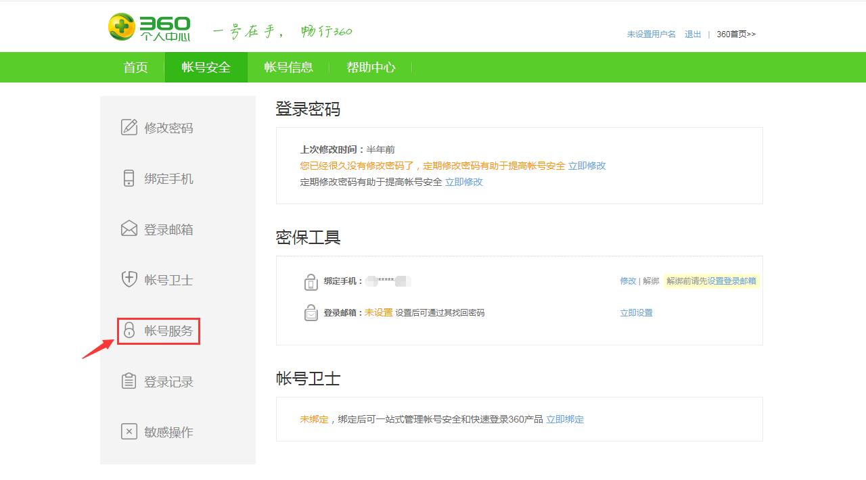Select the 敏感操作 x-box icon
The width and height of the screenshot is (866, 480).
[129, 431]
